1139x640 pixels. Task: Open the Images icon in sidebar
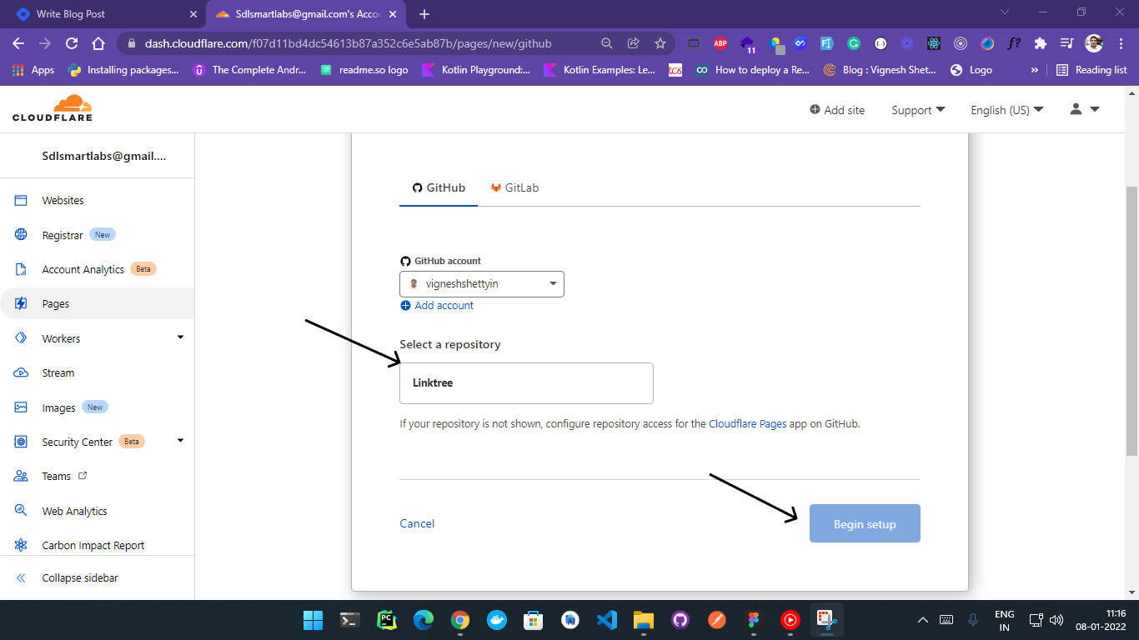click(x=21, y=407)
